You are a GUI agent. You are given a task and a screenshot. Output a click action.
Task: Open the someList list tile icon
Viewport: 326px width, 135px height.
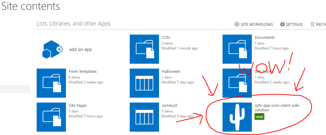[144, 117]
